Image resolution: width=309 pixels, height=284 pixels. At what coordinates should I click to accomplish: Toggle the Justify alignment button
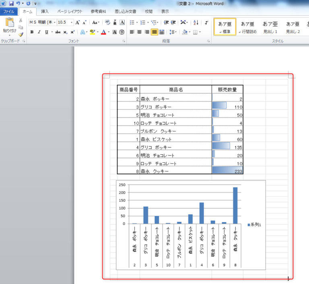click(x=154, y=32)
